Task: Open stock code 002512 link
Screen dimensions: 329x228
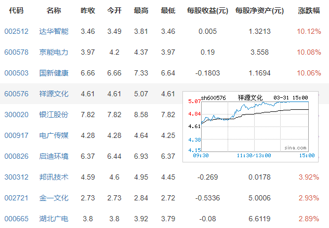Action: tap(16, 32)
